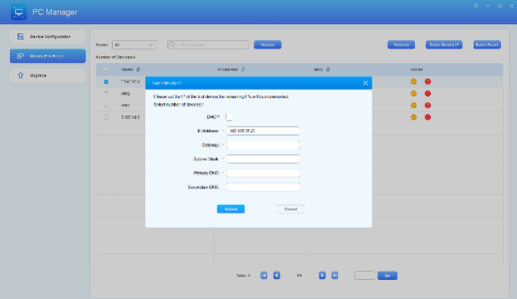Check the third device row checkbox
This screenshot has height=299, width=517.
tap(106, 105)
